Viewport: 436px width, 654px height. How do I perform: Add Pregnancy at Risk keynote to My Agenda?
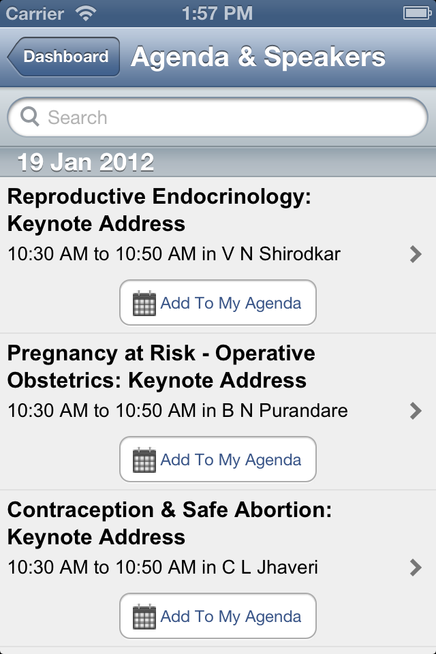(x=218, y=460)
